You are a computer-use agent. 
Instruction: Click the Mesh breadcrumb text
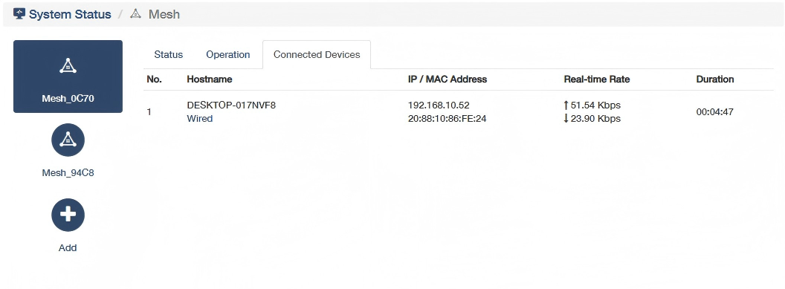164,14
